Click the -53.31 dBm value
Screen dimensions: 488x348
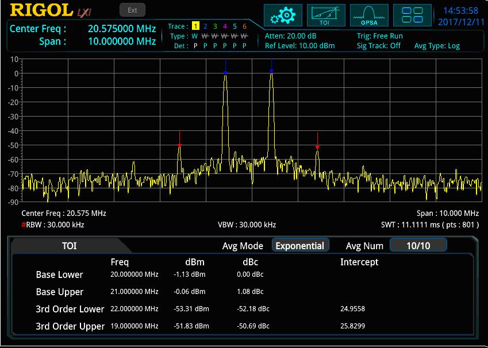pos(191,308)
